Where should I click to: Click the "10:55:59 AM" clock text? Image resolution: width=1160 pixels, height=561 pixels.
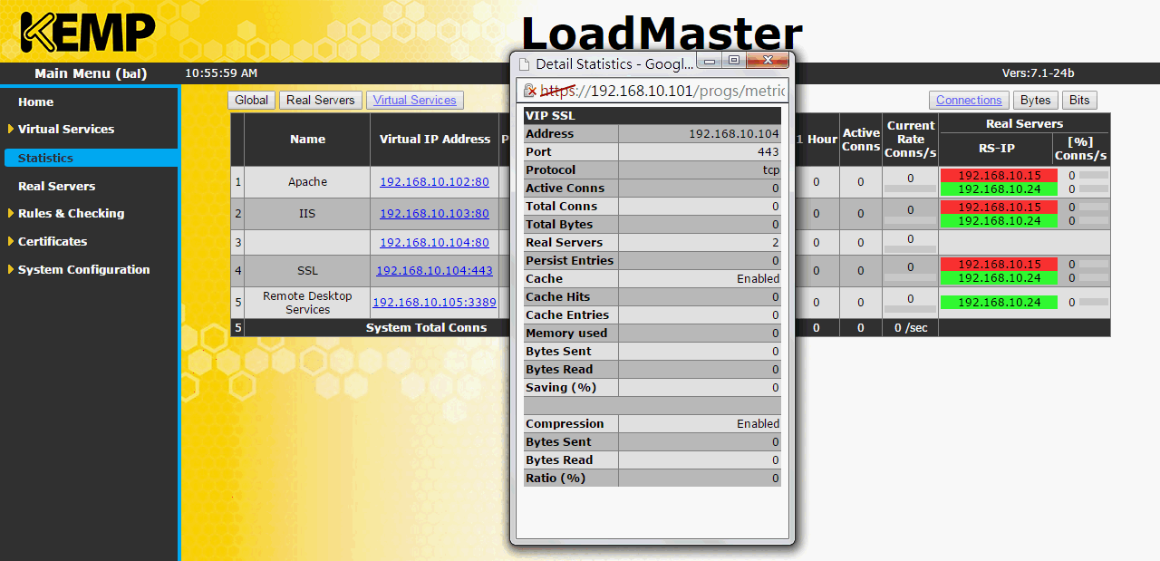221,73
